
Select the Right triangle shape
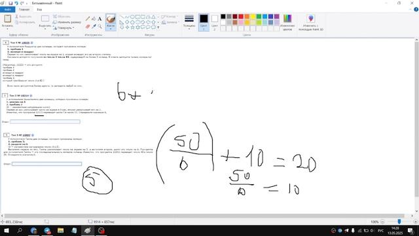[x=122, y=22]
